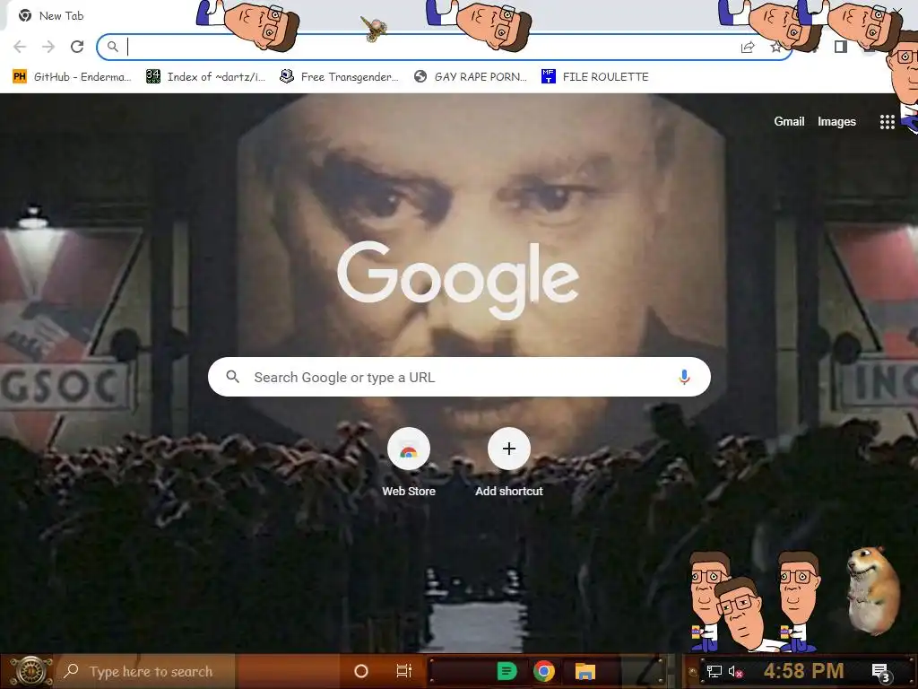This screenshot has width=918, height=689.
Task: Open the Share this page icon
Action: coord(748,47)
